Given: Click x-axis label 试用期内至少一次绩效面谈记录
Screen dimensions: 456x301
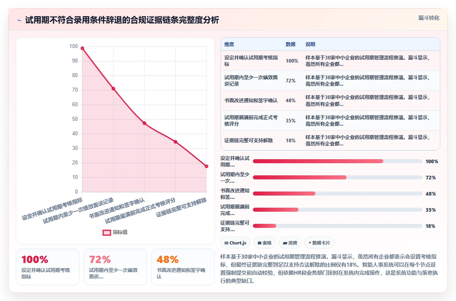Looking at the screenshot, I should point(78,211).
